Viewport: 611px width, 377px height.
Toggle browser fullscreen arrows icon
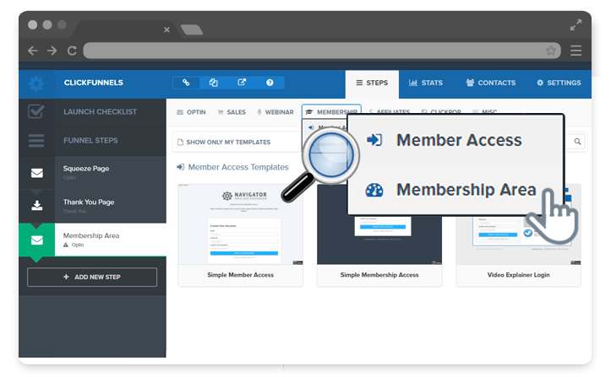click(576, 25)
